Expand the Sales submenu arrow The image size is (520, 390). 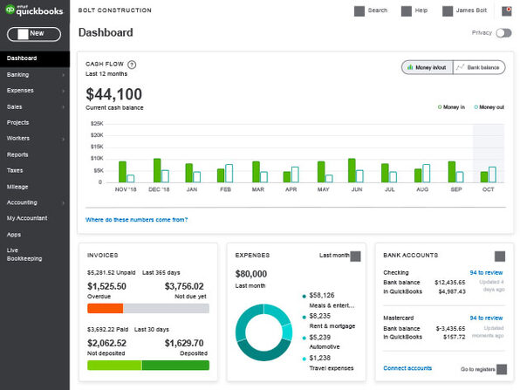click(63, 106)
